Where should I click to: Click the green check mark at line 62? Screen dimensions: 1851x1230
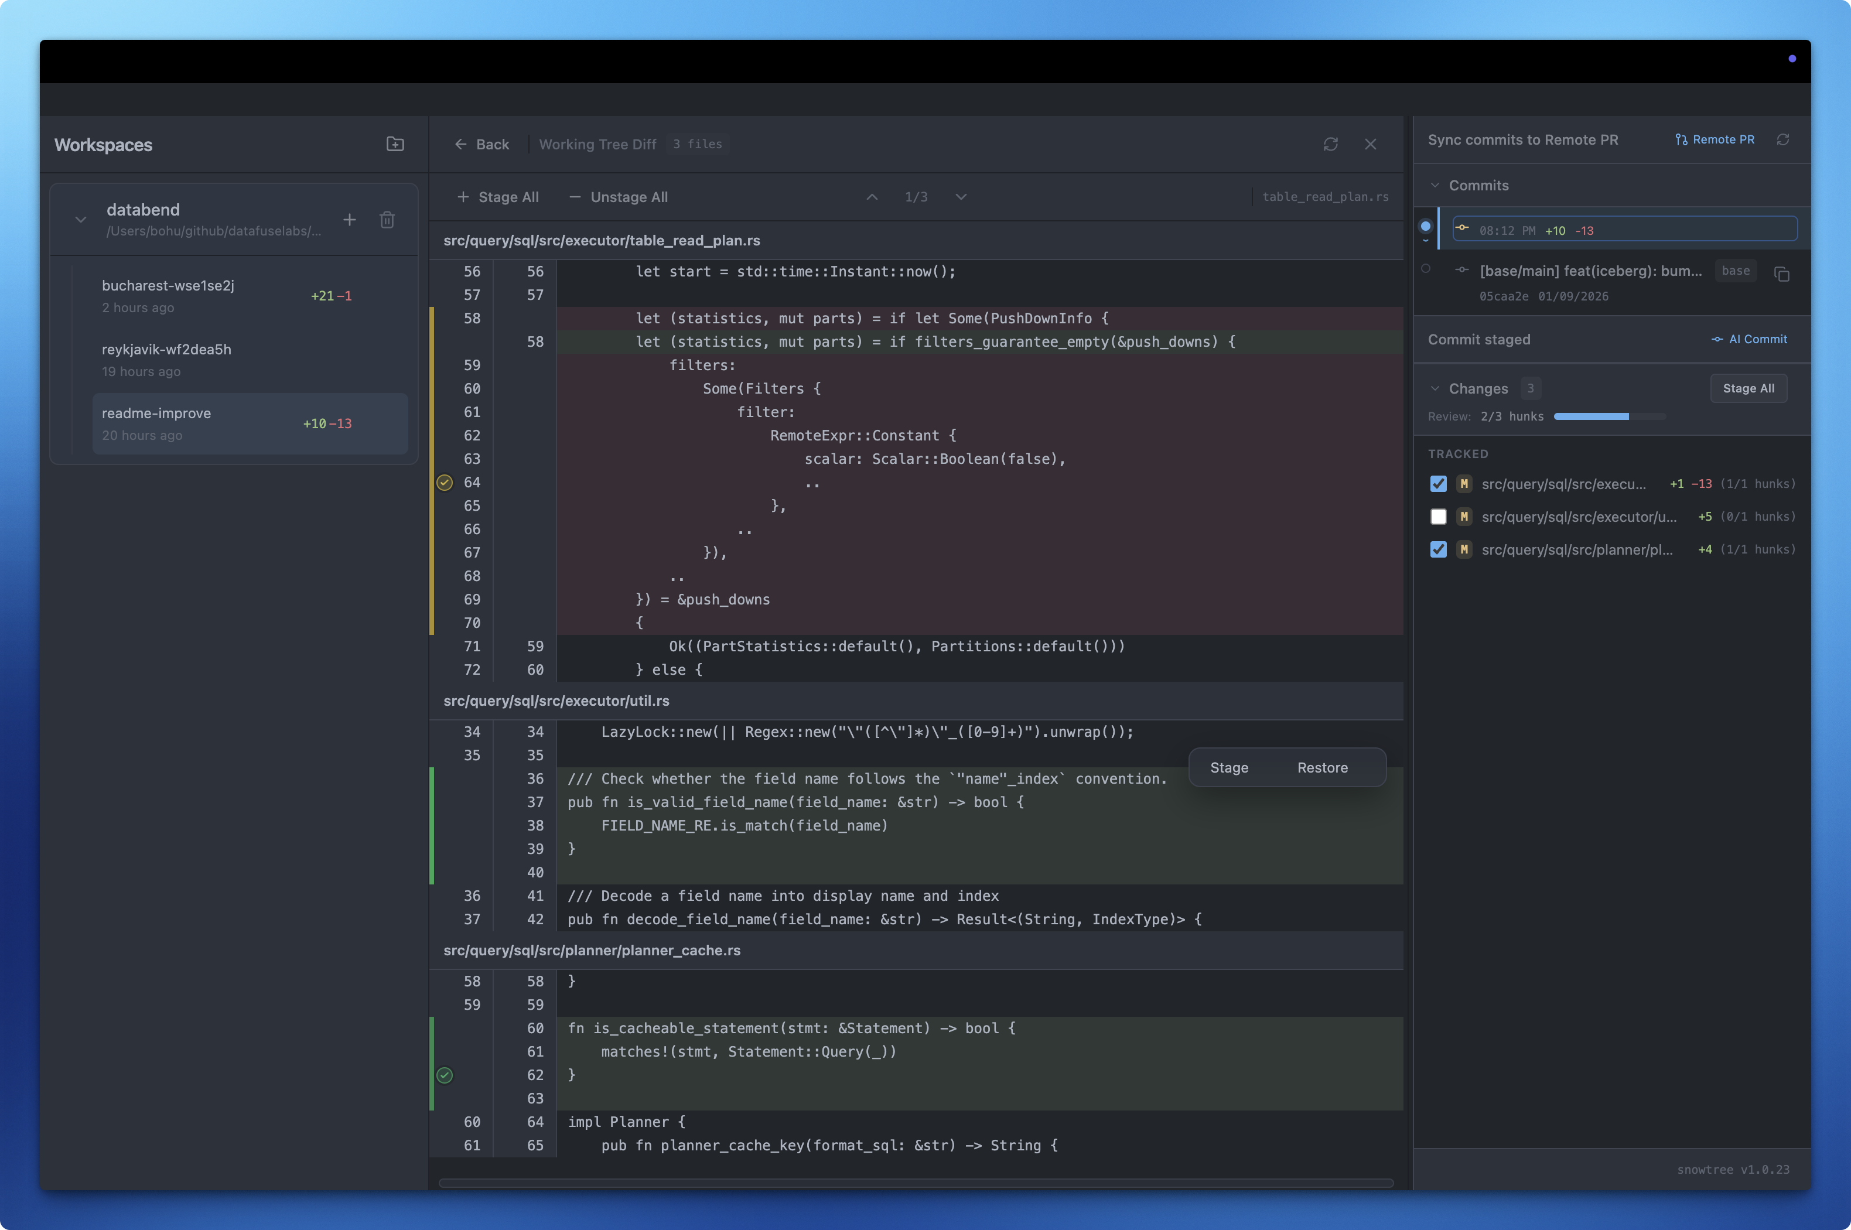tap(445, 1075)
